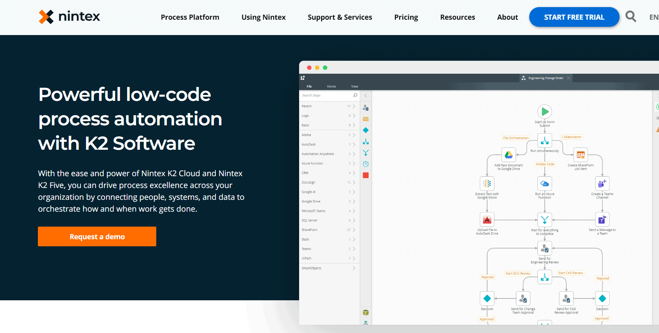Select the User Task toolbox icon
The height and width of the screenshot is (333, 659).
(x=366, y=108)
